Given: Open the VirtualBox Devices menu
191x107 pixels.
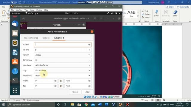Looking at the screenshot, I should tap(39, 10).
